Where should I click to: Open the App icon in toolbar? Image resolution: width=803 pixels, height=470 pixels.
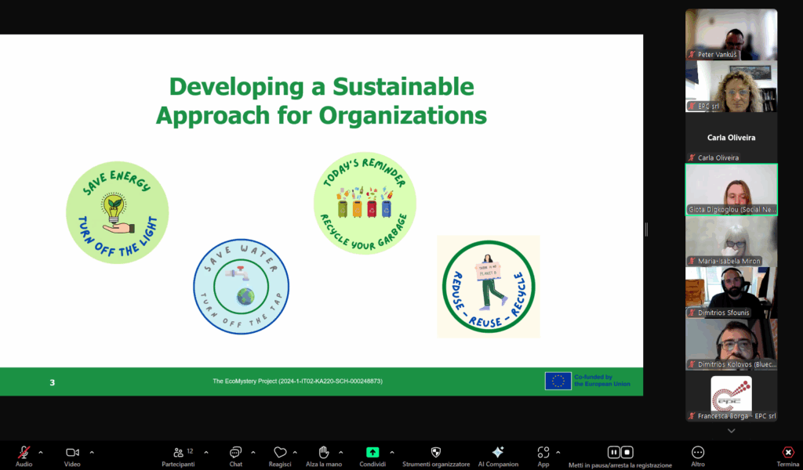pos(543,453)
